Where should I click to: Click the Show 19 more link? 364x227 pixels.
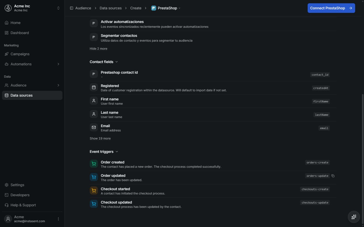pyautogui.click(x=100, y=138)
